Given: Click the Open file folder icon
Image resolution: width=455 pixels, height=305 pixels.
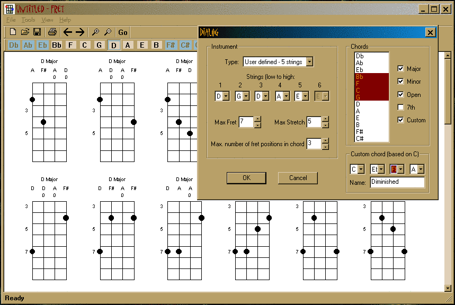Looking at the screenshot, I should [25, 32].
